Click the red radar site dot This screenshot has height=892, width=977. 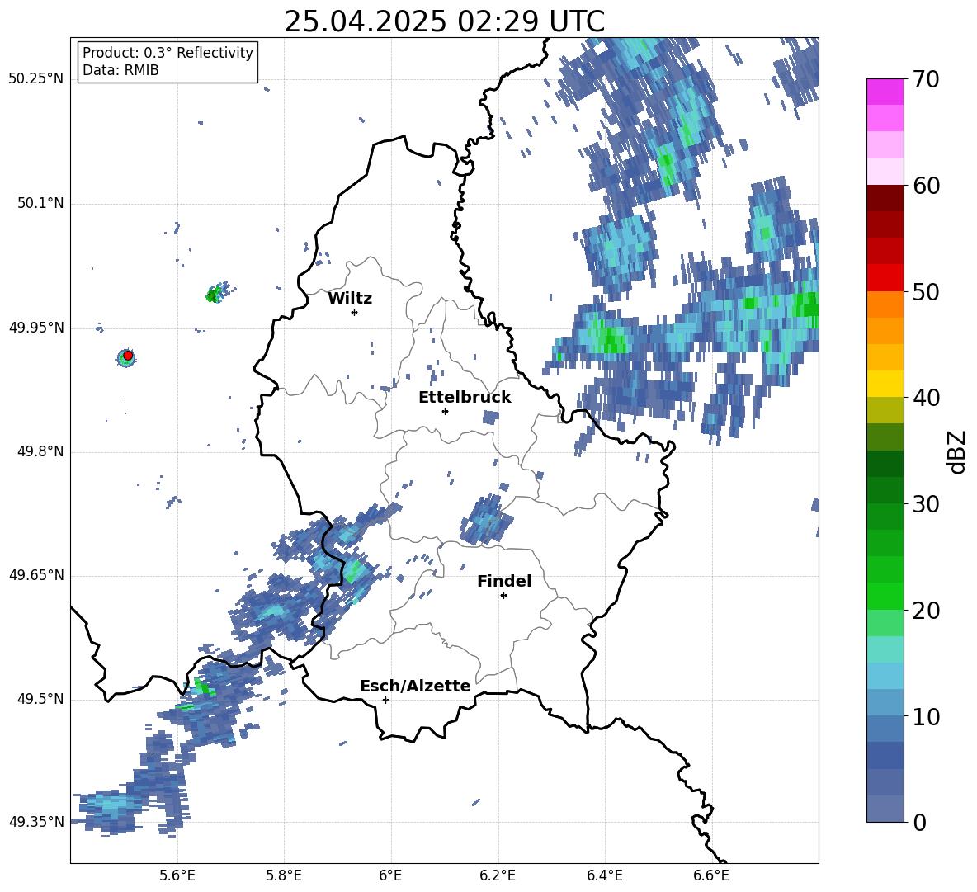(128, 355)
